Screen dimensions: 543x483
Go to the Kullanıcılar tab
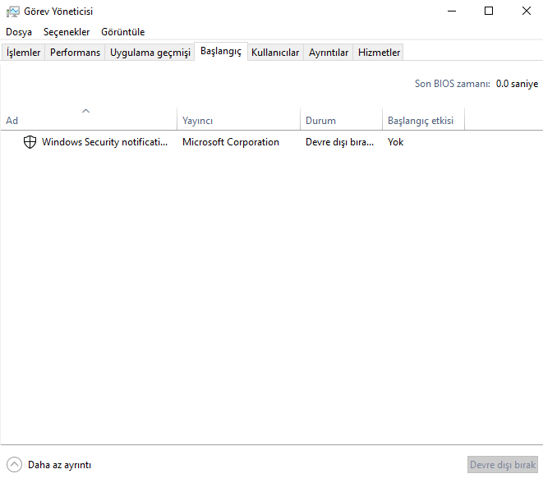coord(275,53)
